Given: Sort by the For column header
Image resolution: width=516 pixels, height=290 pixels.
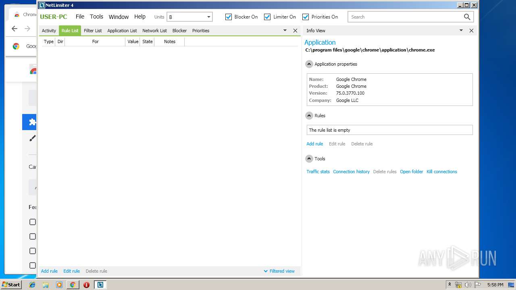Looking at the screenshot, I should click(95, 41).
